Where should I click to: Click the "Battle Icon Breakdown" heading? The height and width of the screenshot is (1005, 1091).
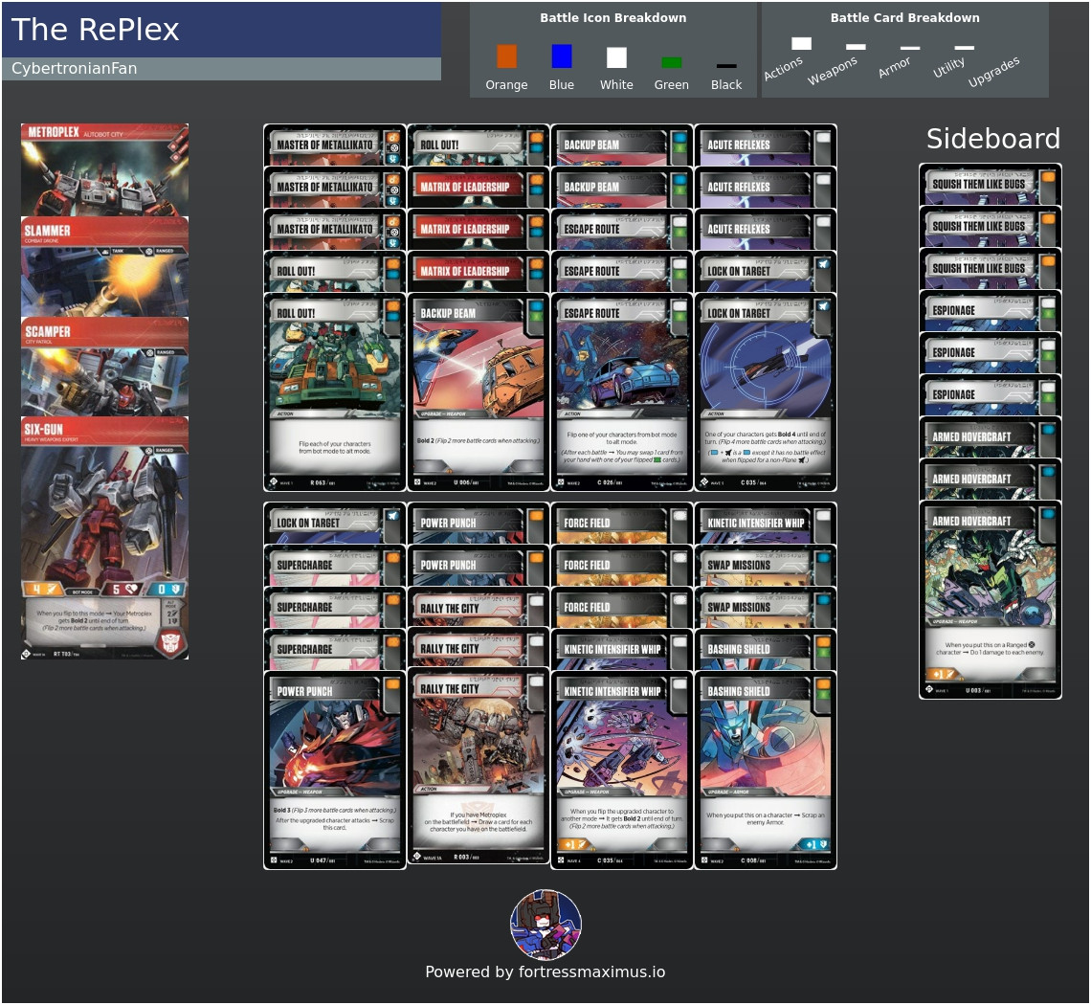coord(613,18)
